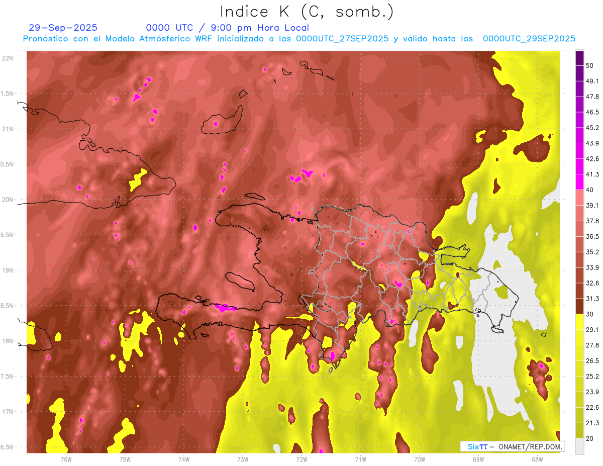Click the time text "0000 UTC / 9:00 pm Hora Local"
The height and width of the screenshot is (466, 603).
coord(227,28)
